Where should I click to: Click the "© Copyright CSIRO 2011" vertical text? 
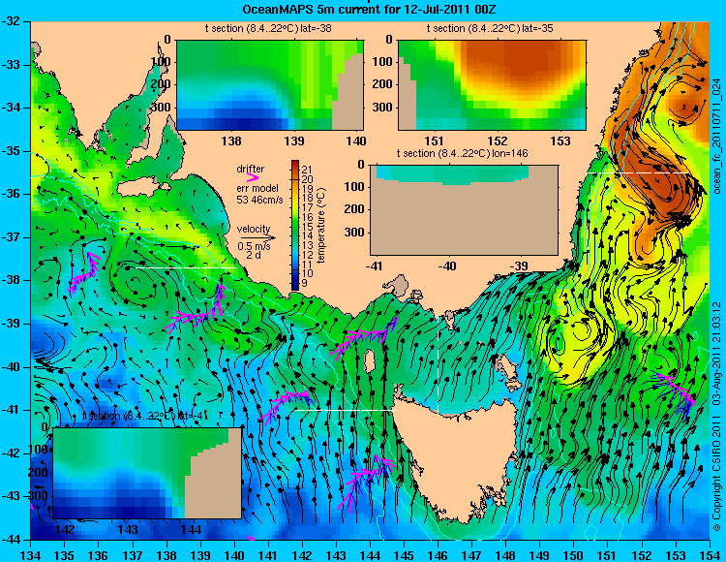coord(716,473)
